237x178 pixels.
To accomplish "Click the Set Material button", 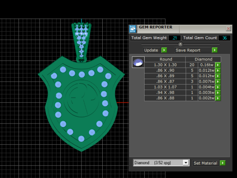I will tap(205, 163).
